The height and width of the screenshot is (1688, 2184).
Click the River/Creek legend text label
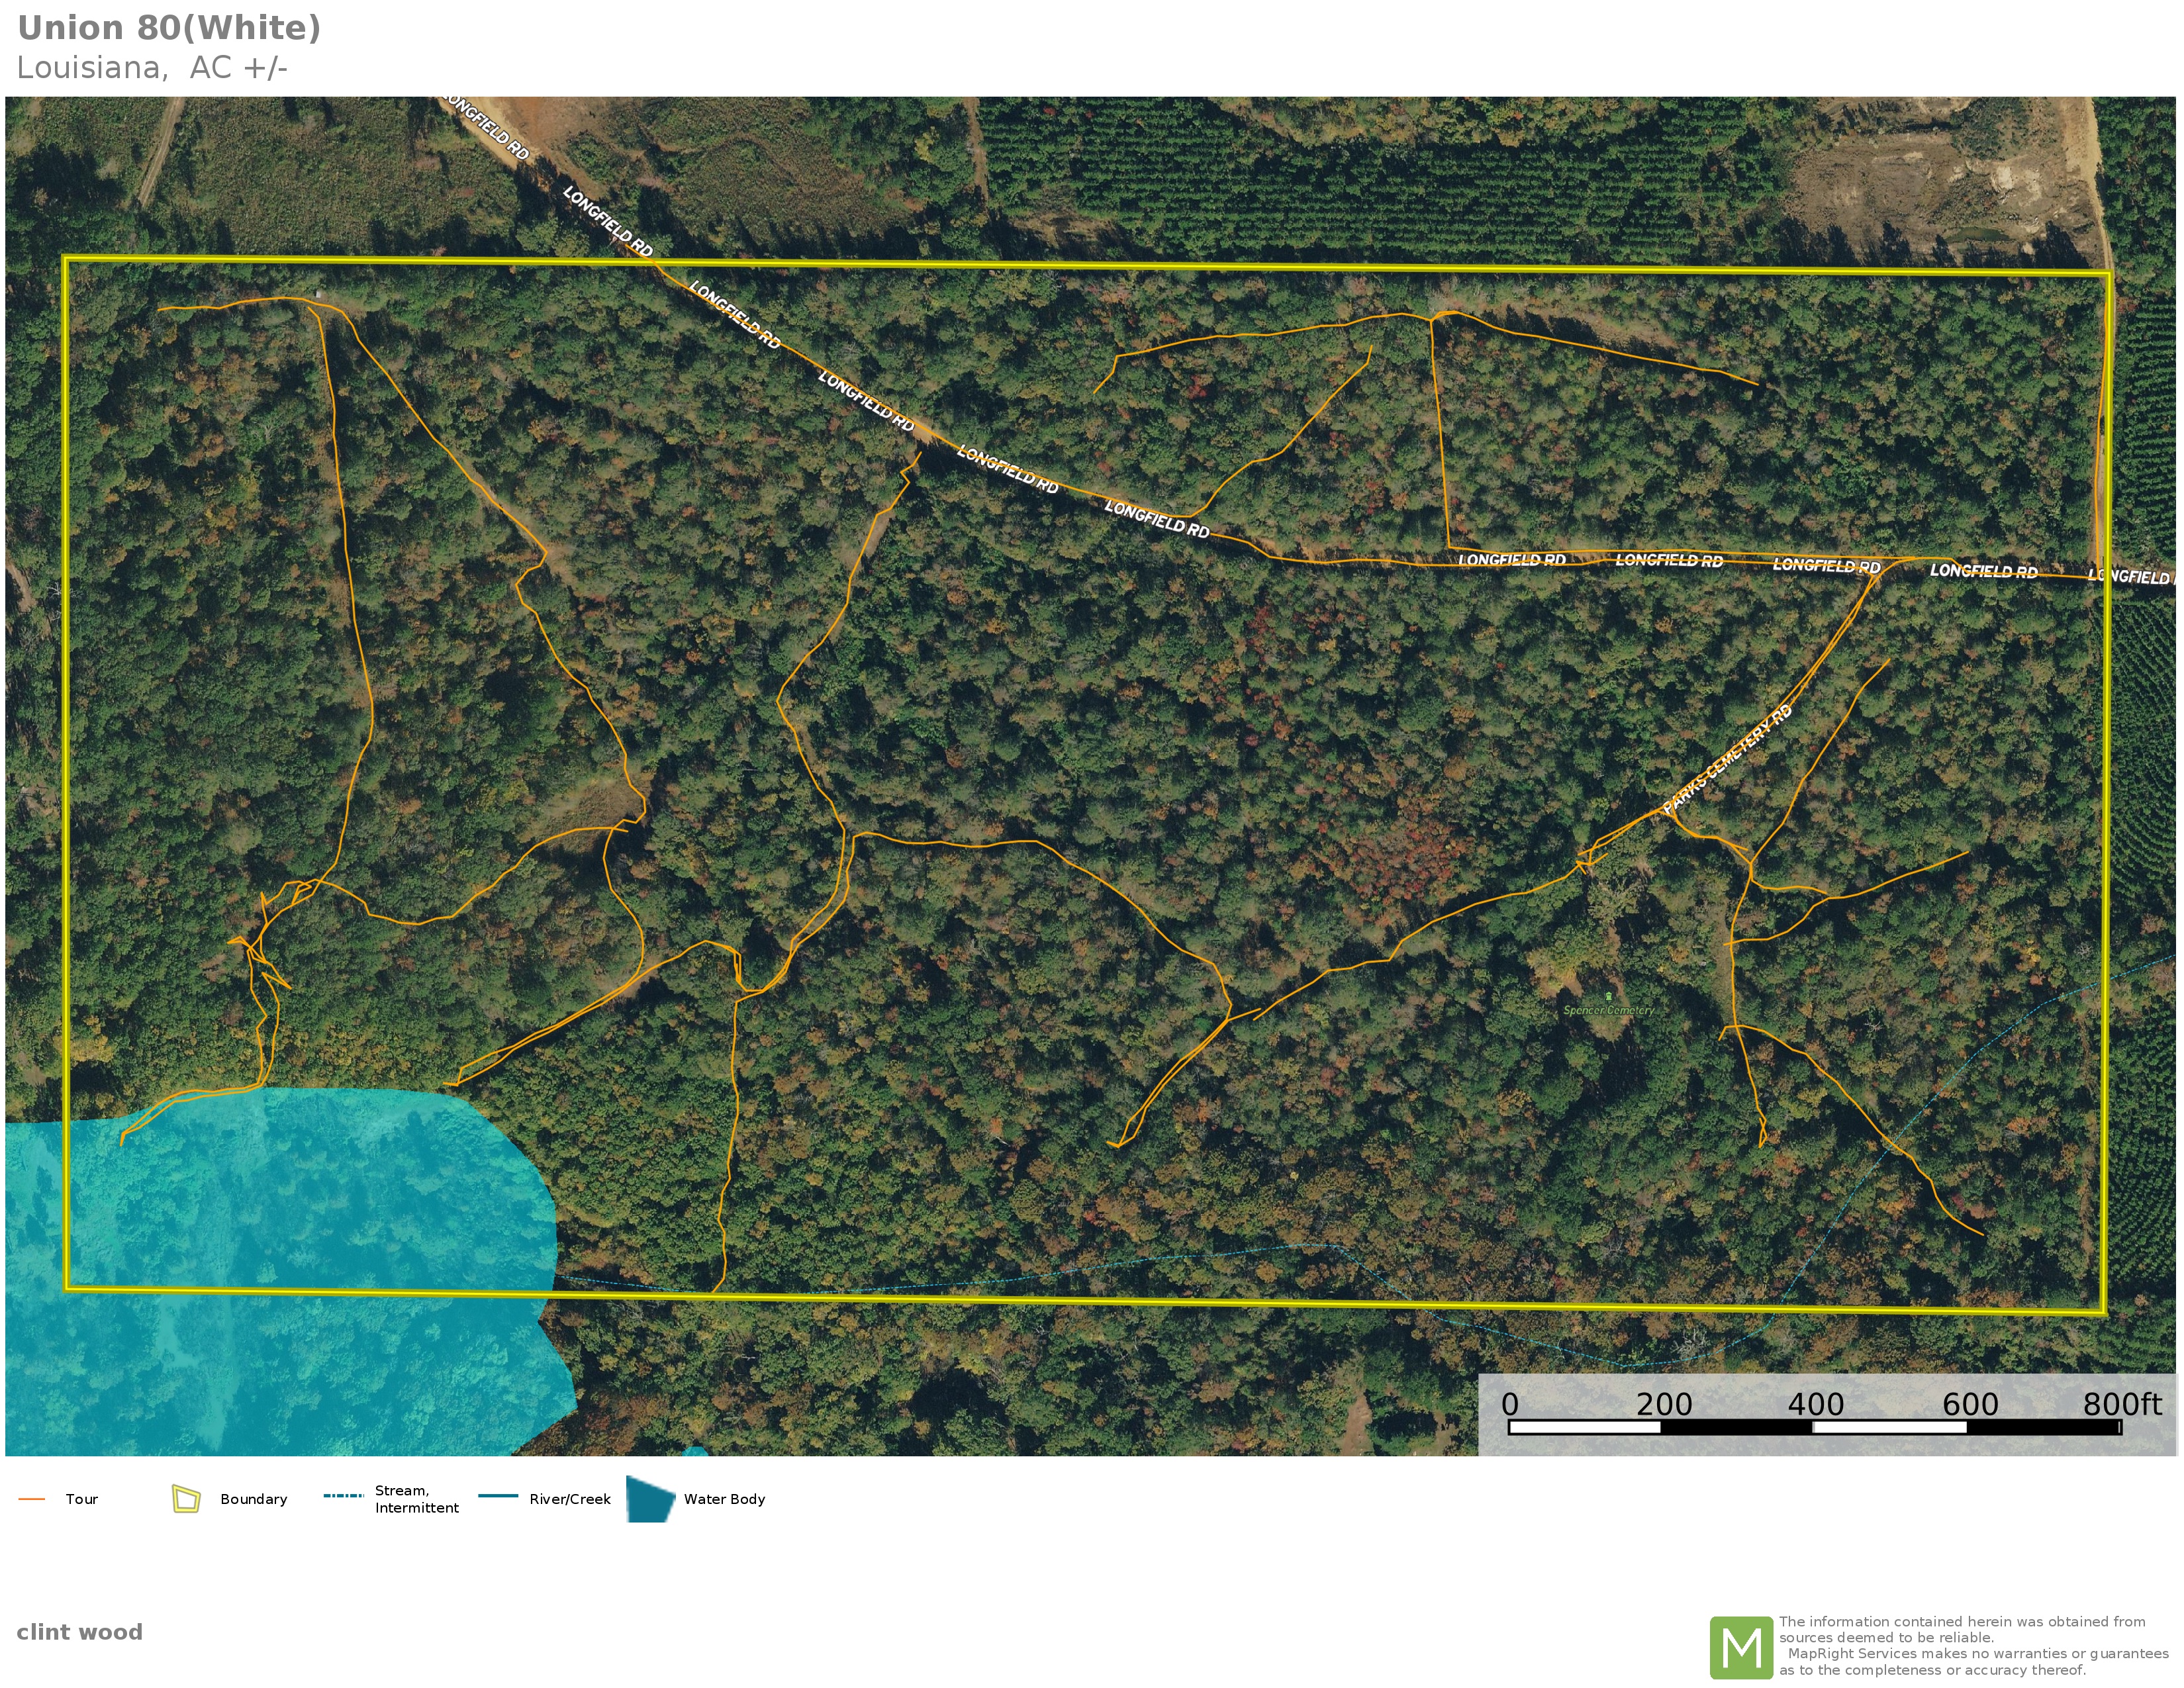point(570,1499)
